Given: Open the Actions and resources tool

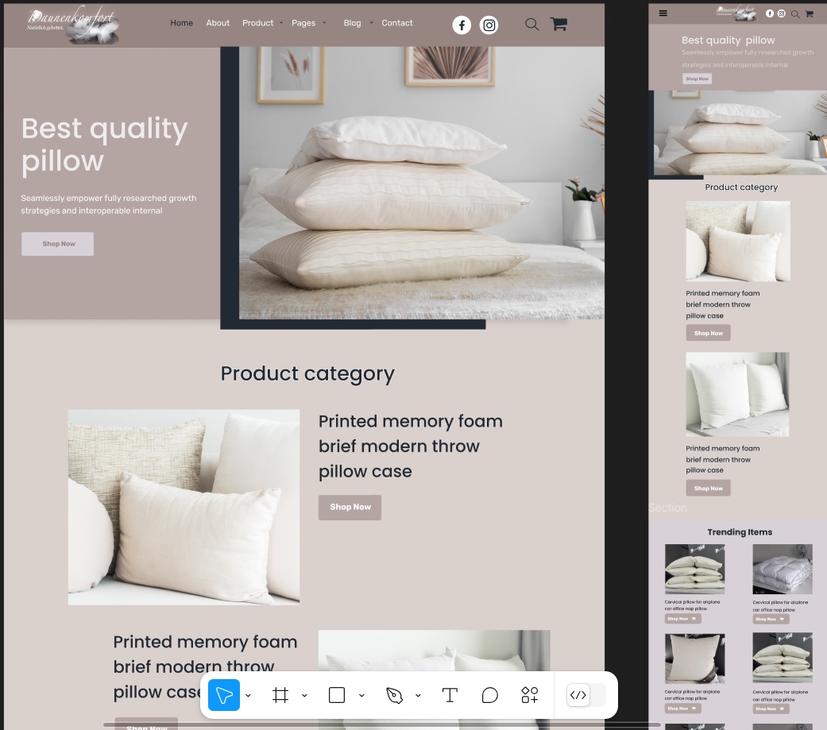Looking at the screenshot, I should (x=530, y=695).
